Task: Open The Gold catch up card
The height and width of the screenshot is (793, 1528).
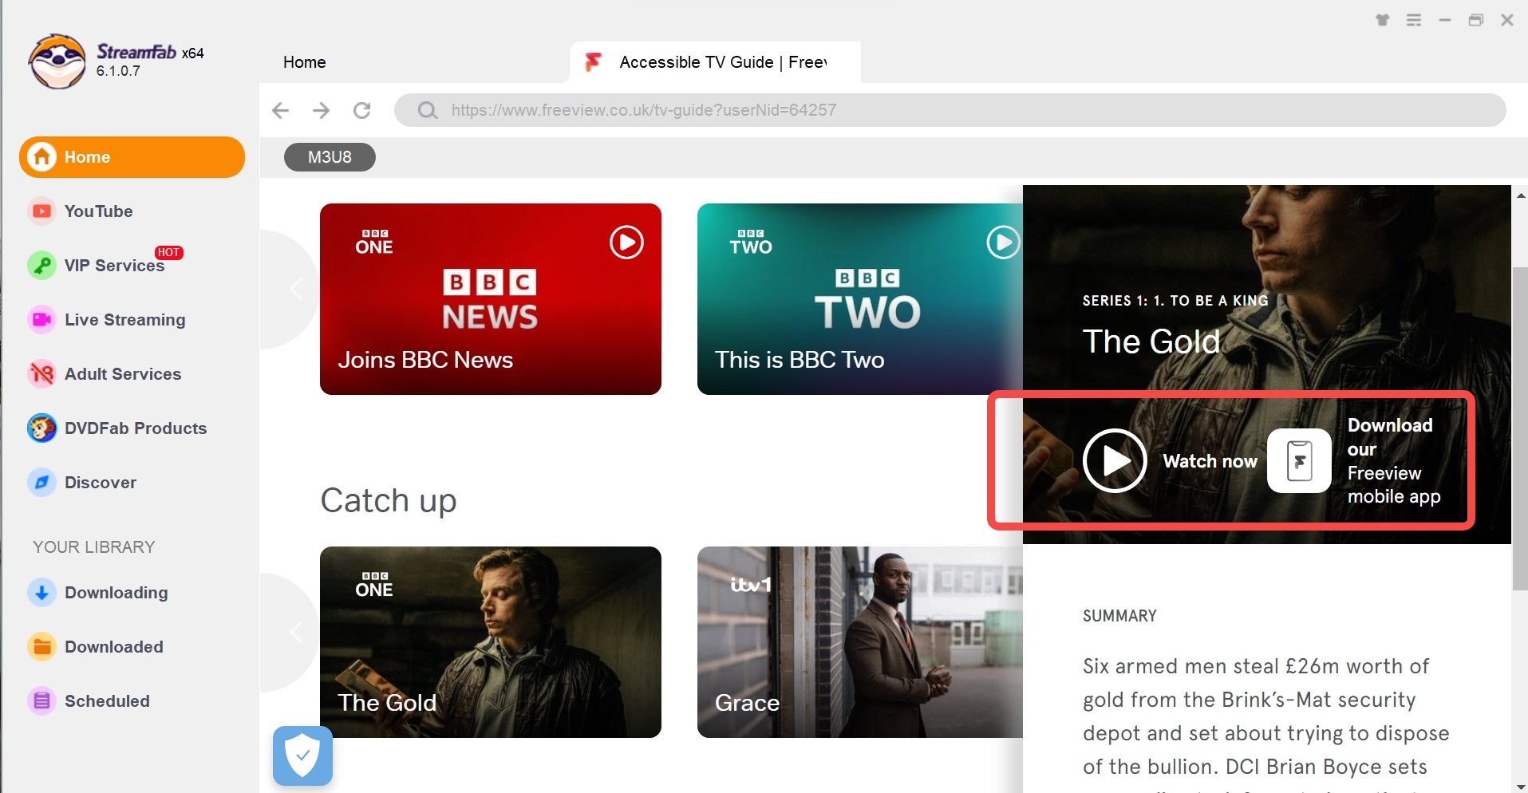Action: coord(491,642)
